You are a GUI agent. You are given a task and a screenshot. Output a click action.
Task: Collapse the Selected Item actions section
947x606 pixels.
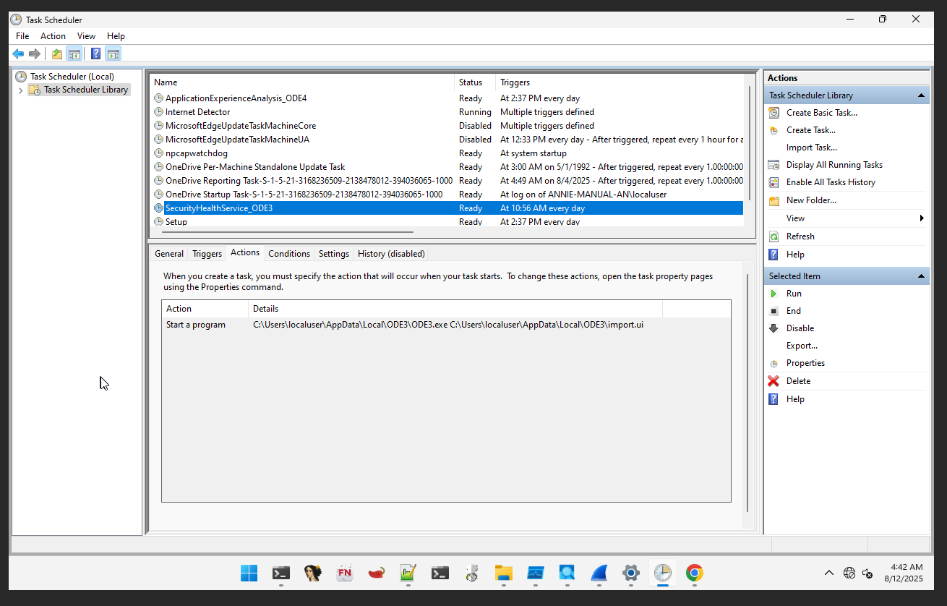point(921,276)
